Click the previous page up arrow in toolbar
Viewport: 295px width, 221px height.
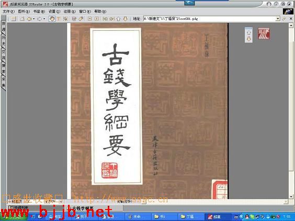(118, 19)
